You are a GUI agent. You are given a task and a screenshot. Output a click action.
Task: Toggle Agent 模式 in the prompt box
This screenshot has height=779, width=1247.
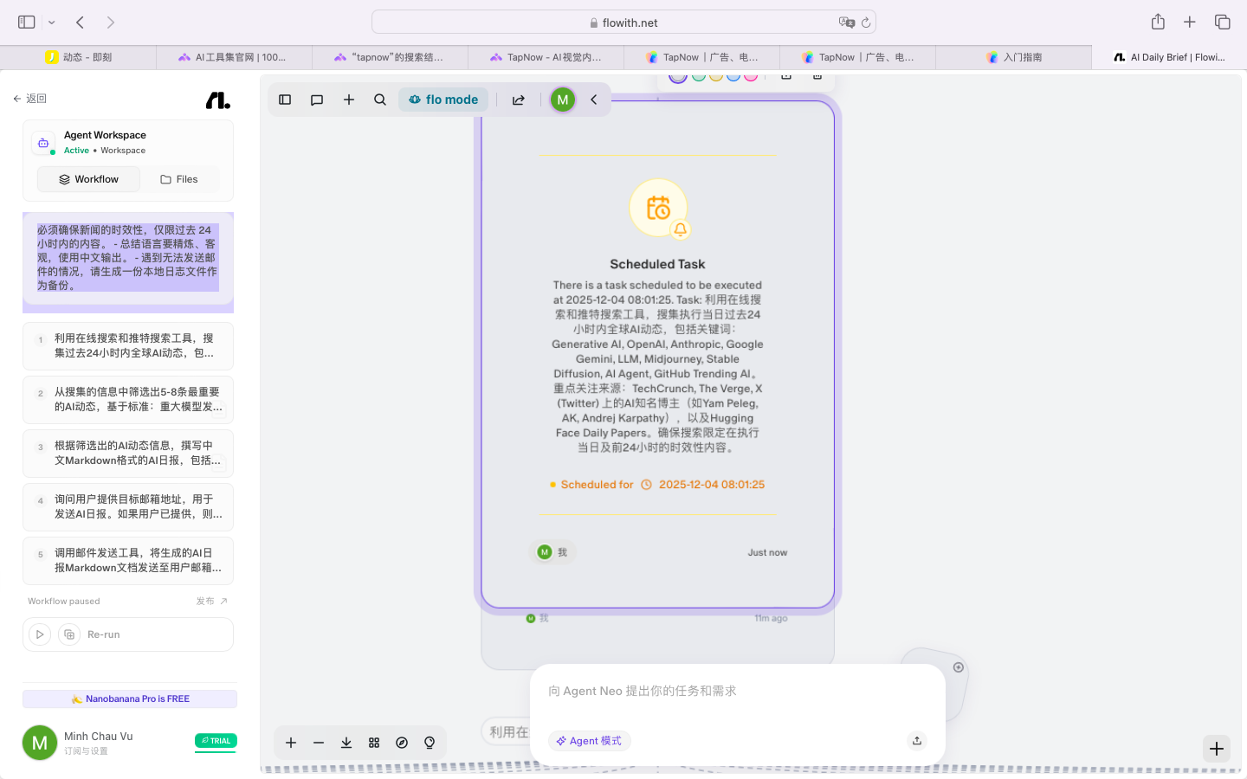[589, 741]
